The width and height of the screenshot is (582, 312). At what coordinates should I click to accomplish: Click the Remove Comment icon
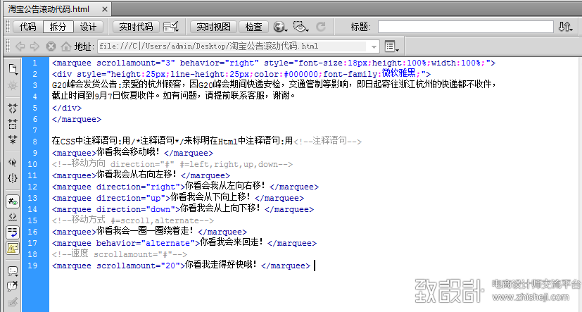click(13, 287)
